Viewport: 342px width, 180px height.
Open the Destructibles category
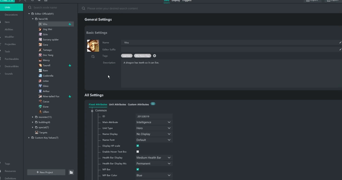point(12,67)
